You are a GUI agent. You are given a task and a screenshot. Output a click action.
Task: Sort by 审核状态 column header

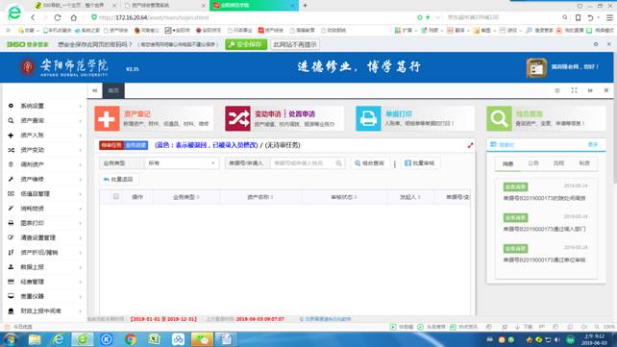click(343, 197)
